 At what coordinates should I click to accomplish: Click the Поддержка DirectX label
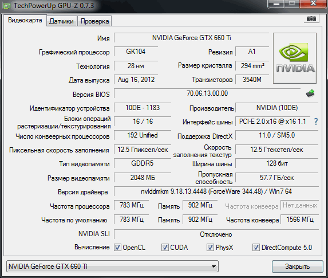(205, 136)
